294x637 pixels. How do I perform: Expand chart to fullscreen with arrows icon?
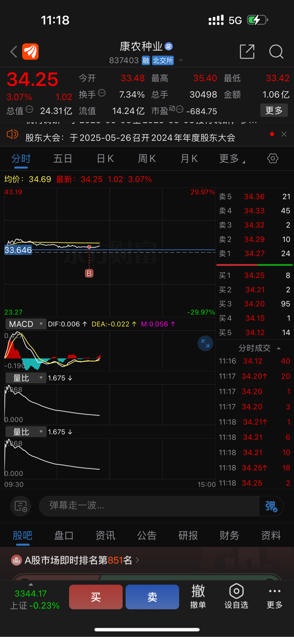pyautogui.click(x=205, y=344)
